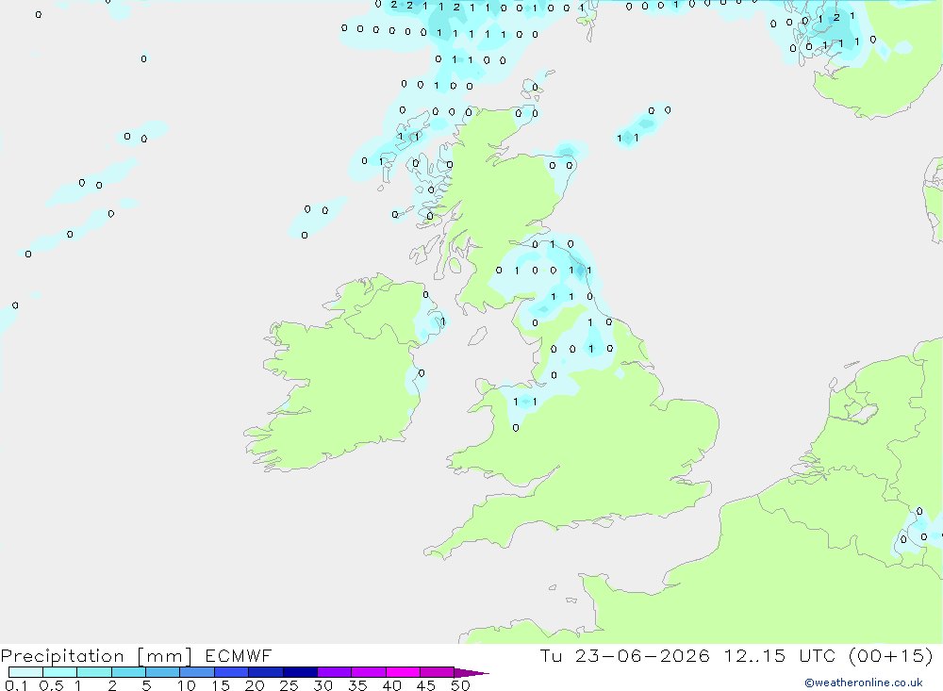943x691 pixels.
Task: Select the 25–30 mm navy legend swatch
Action: [300, 672]
